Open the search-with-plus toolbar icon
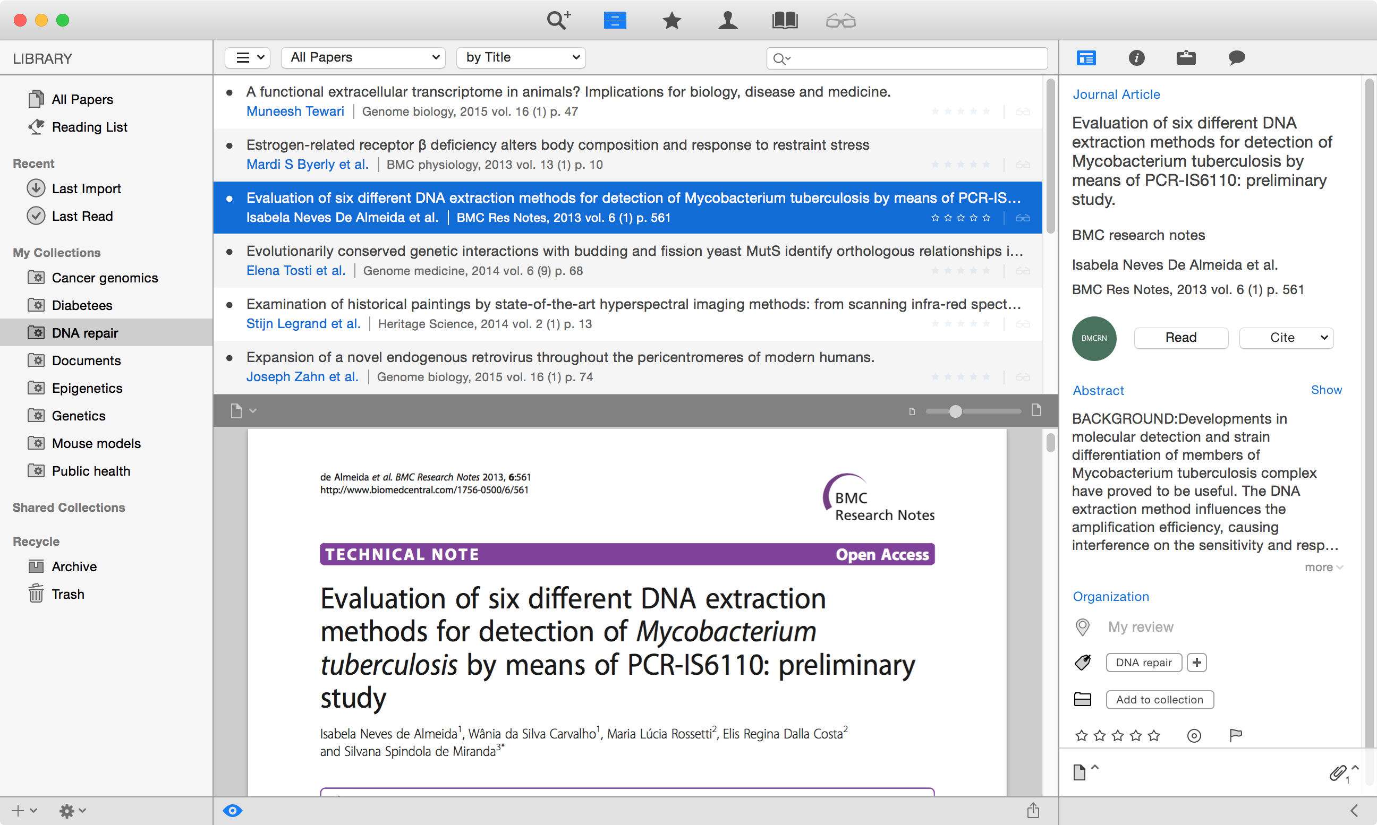The height and width of the screenshot is (825, 1377). [558, 21]
